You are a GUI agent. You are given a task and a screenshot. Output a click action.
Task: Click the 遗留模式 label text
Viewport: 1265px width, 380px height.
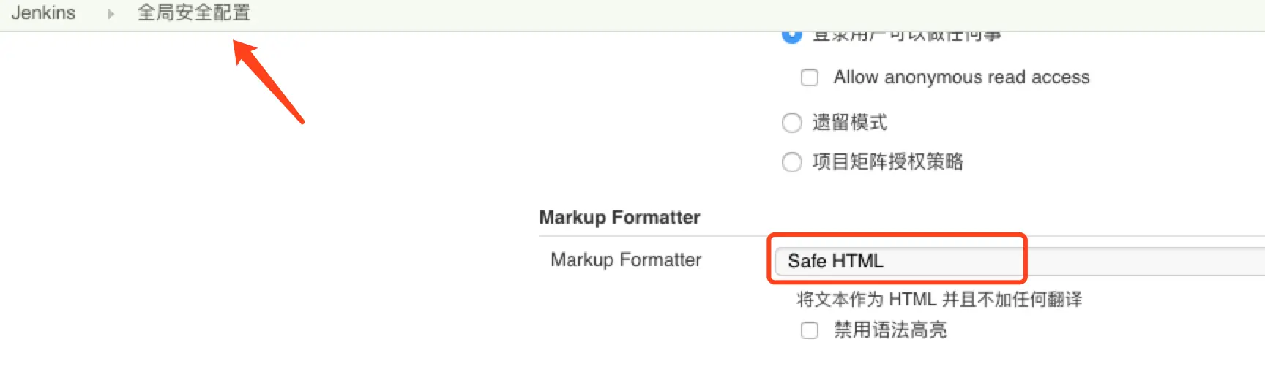pyautogui.click(x=849, y=122)
